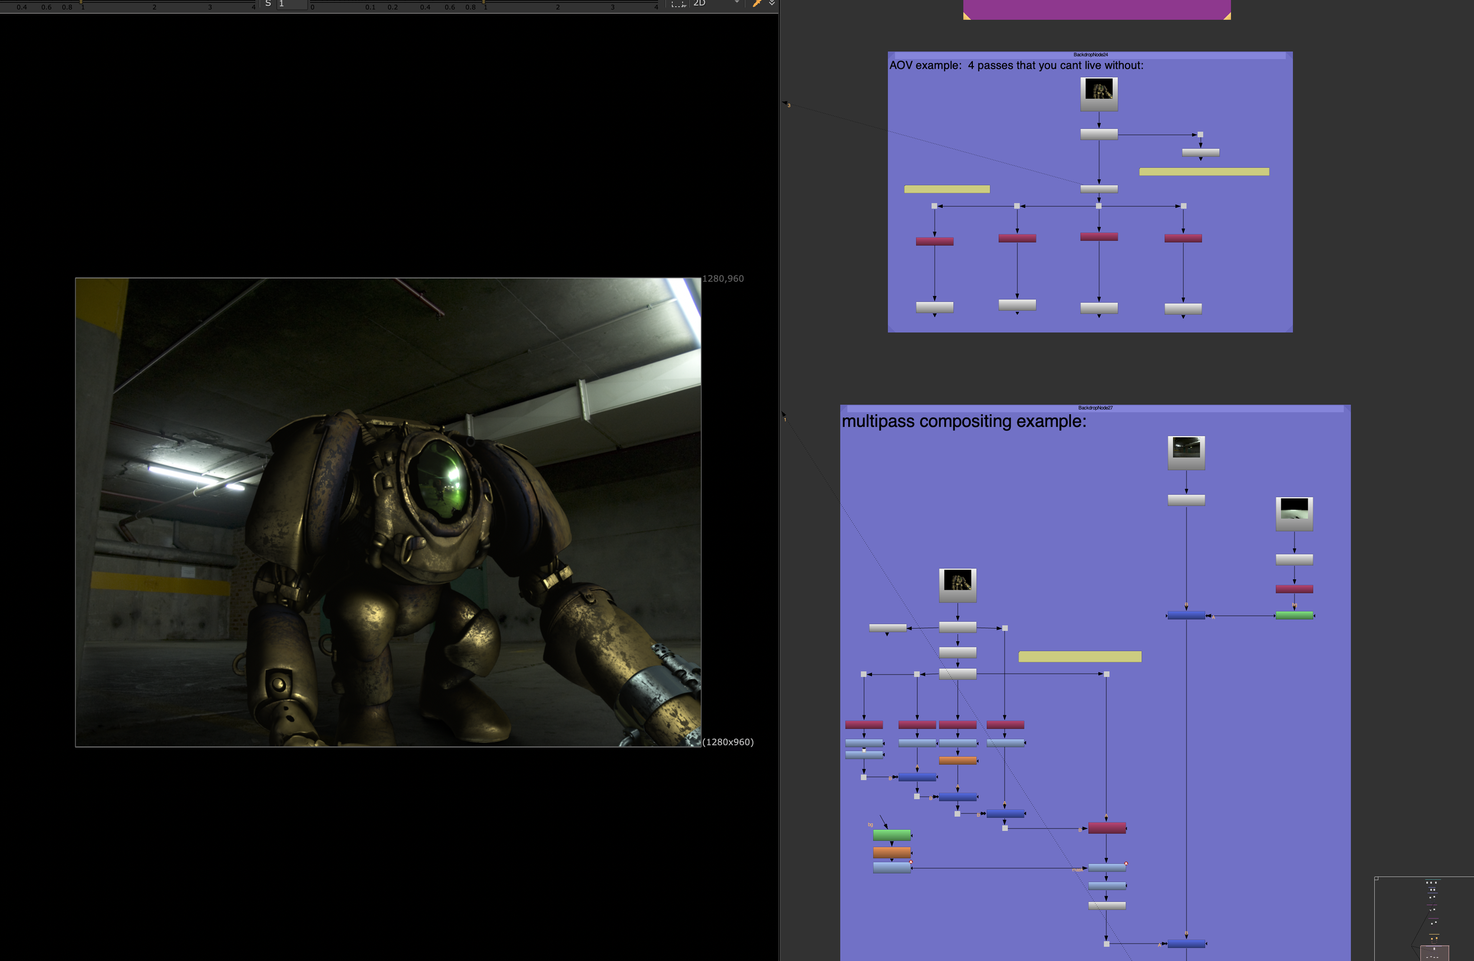This screenshot has width=1474, height=961.
Task: Select the green node right of the upper Merge
Action: coord(1294,616)
